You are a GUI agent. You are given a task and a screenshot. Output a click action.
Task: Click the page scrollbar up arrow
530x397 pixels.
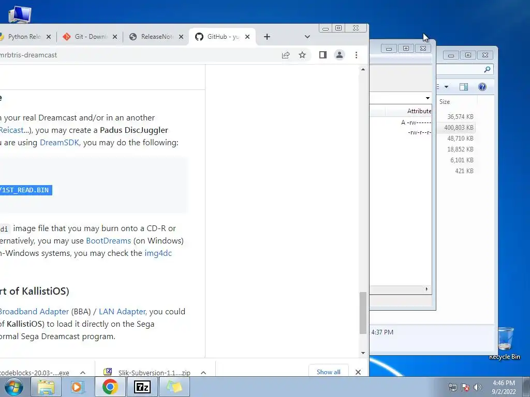pos(363,70)
